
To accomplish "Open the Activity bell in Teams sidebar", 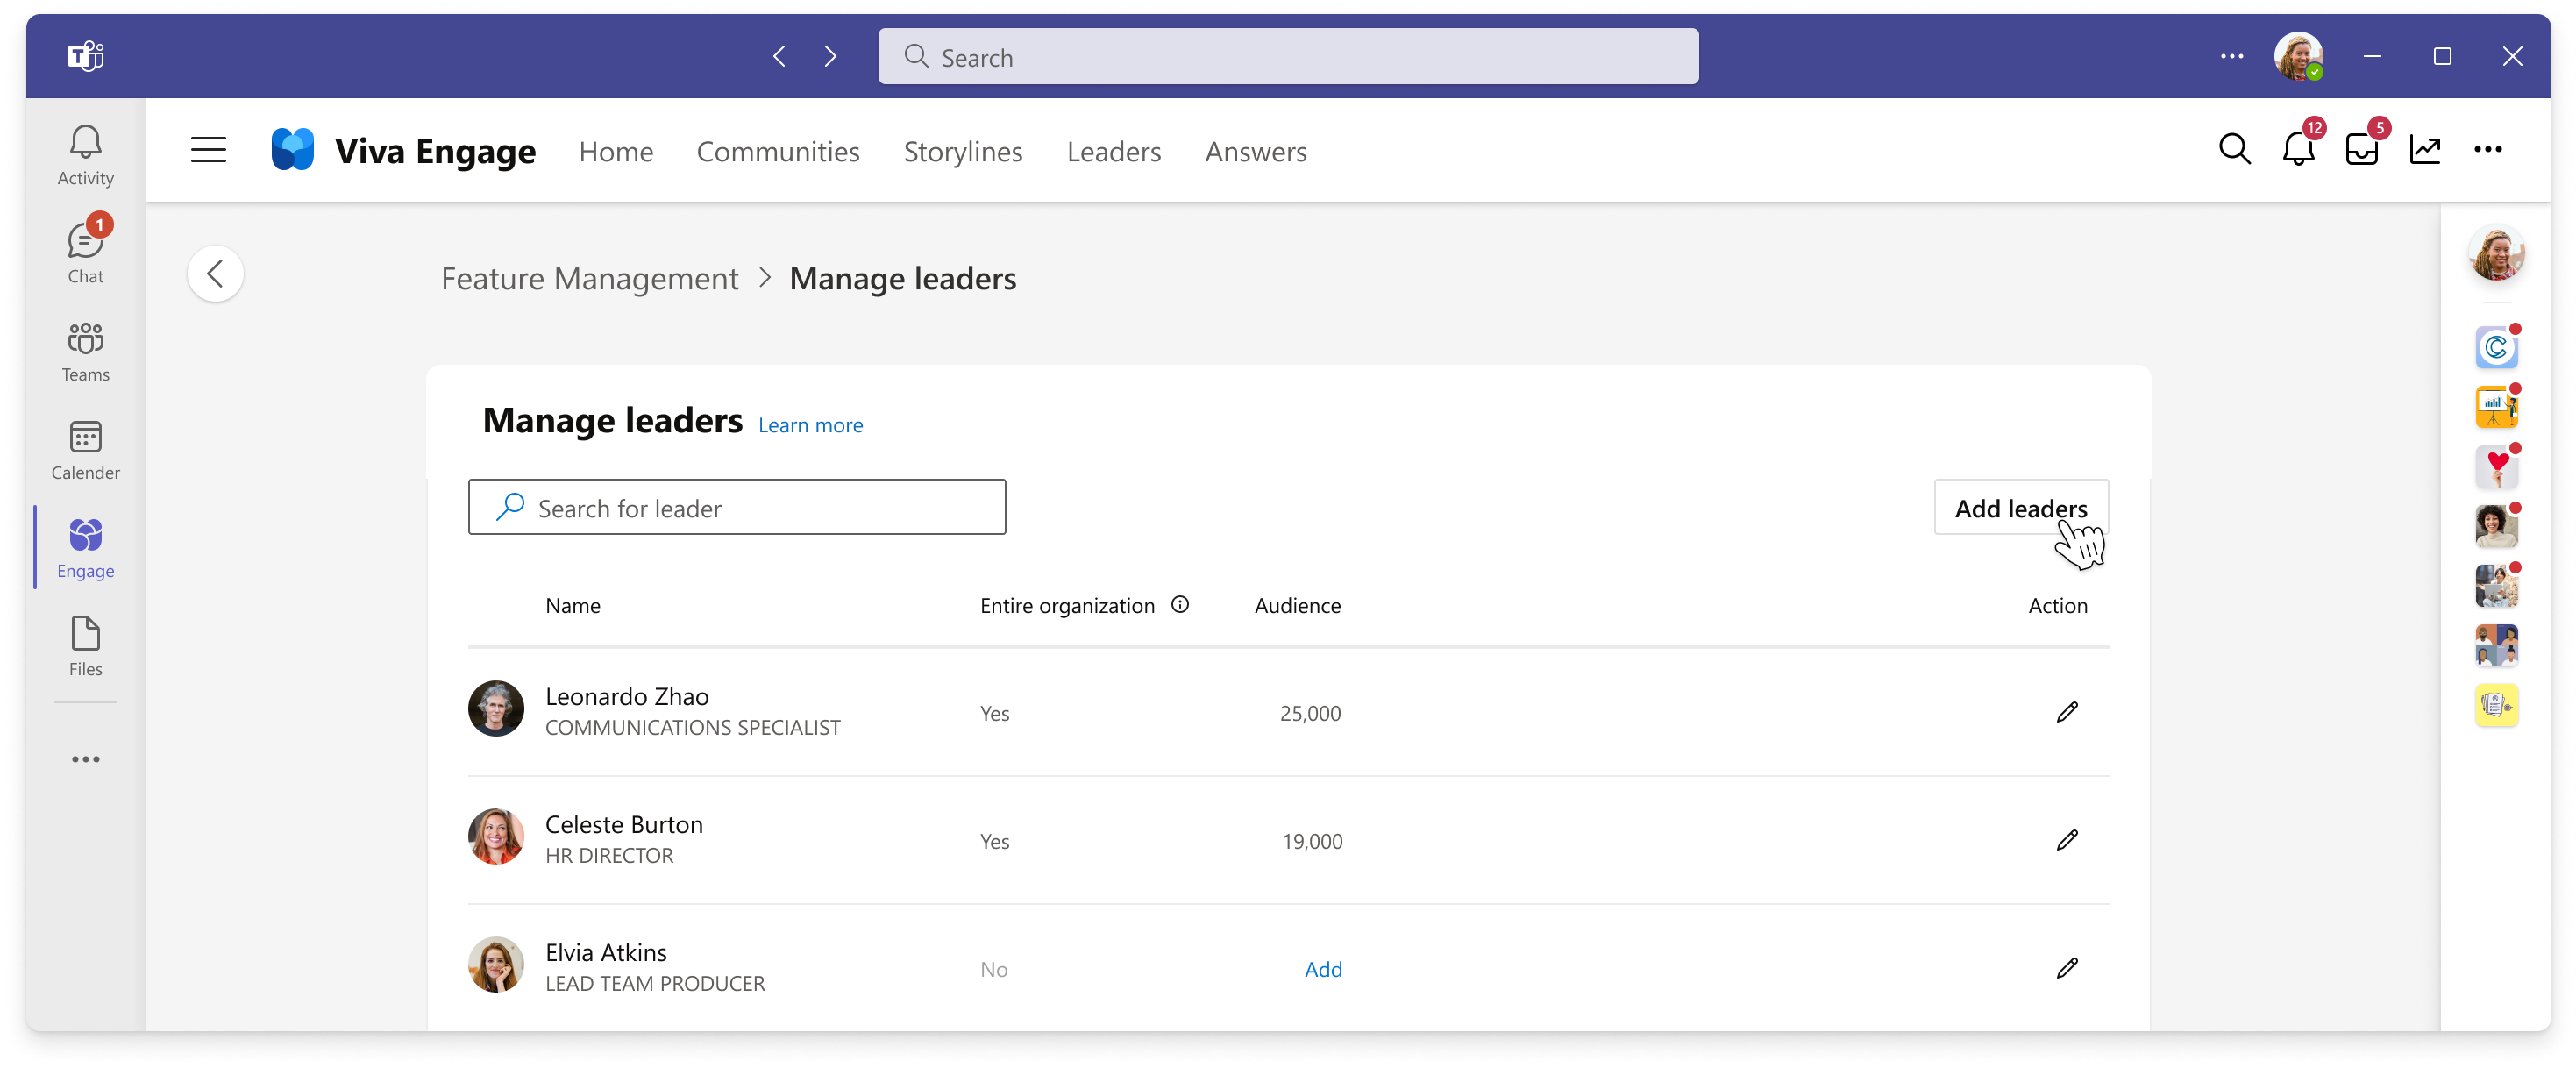I will (x=85, y=155).
